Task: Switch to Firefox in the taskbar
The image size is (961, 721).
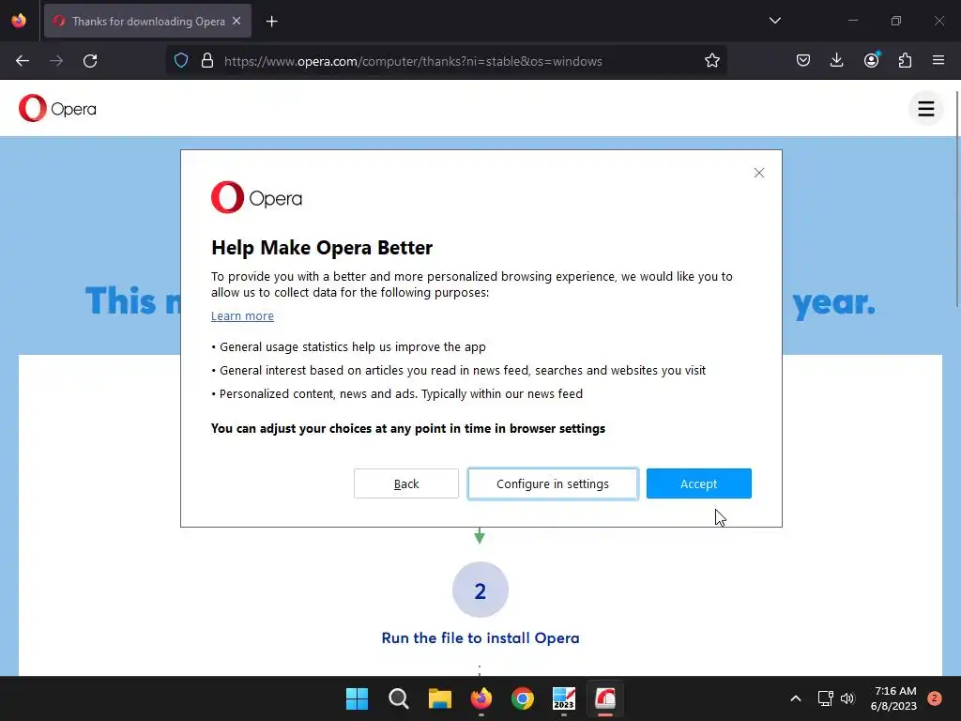Action: [x=481, y=698]
